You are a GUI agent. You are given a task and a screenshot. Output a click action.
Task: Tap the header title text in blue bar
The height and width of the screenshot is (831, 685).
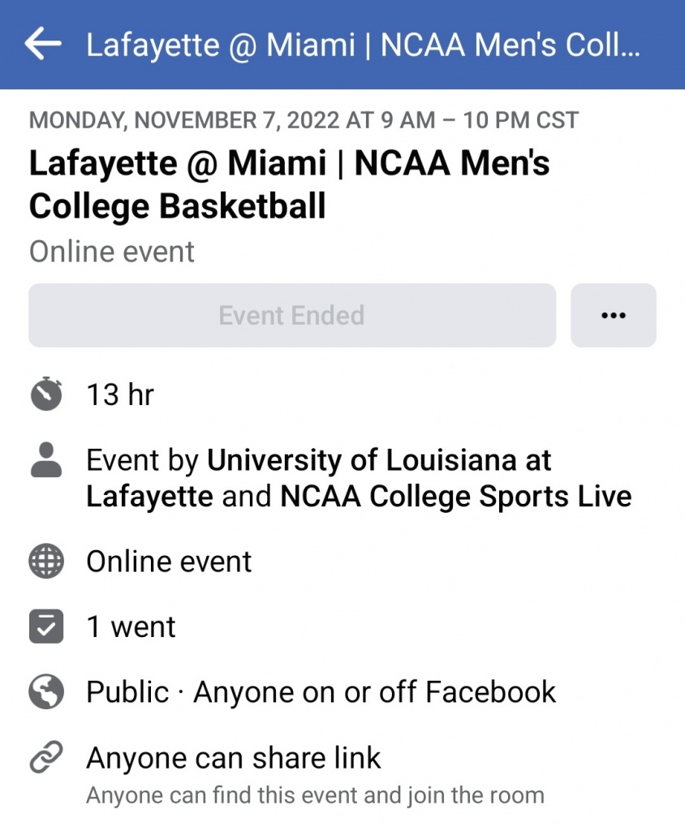(364, 45)
